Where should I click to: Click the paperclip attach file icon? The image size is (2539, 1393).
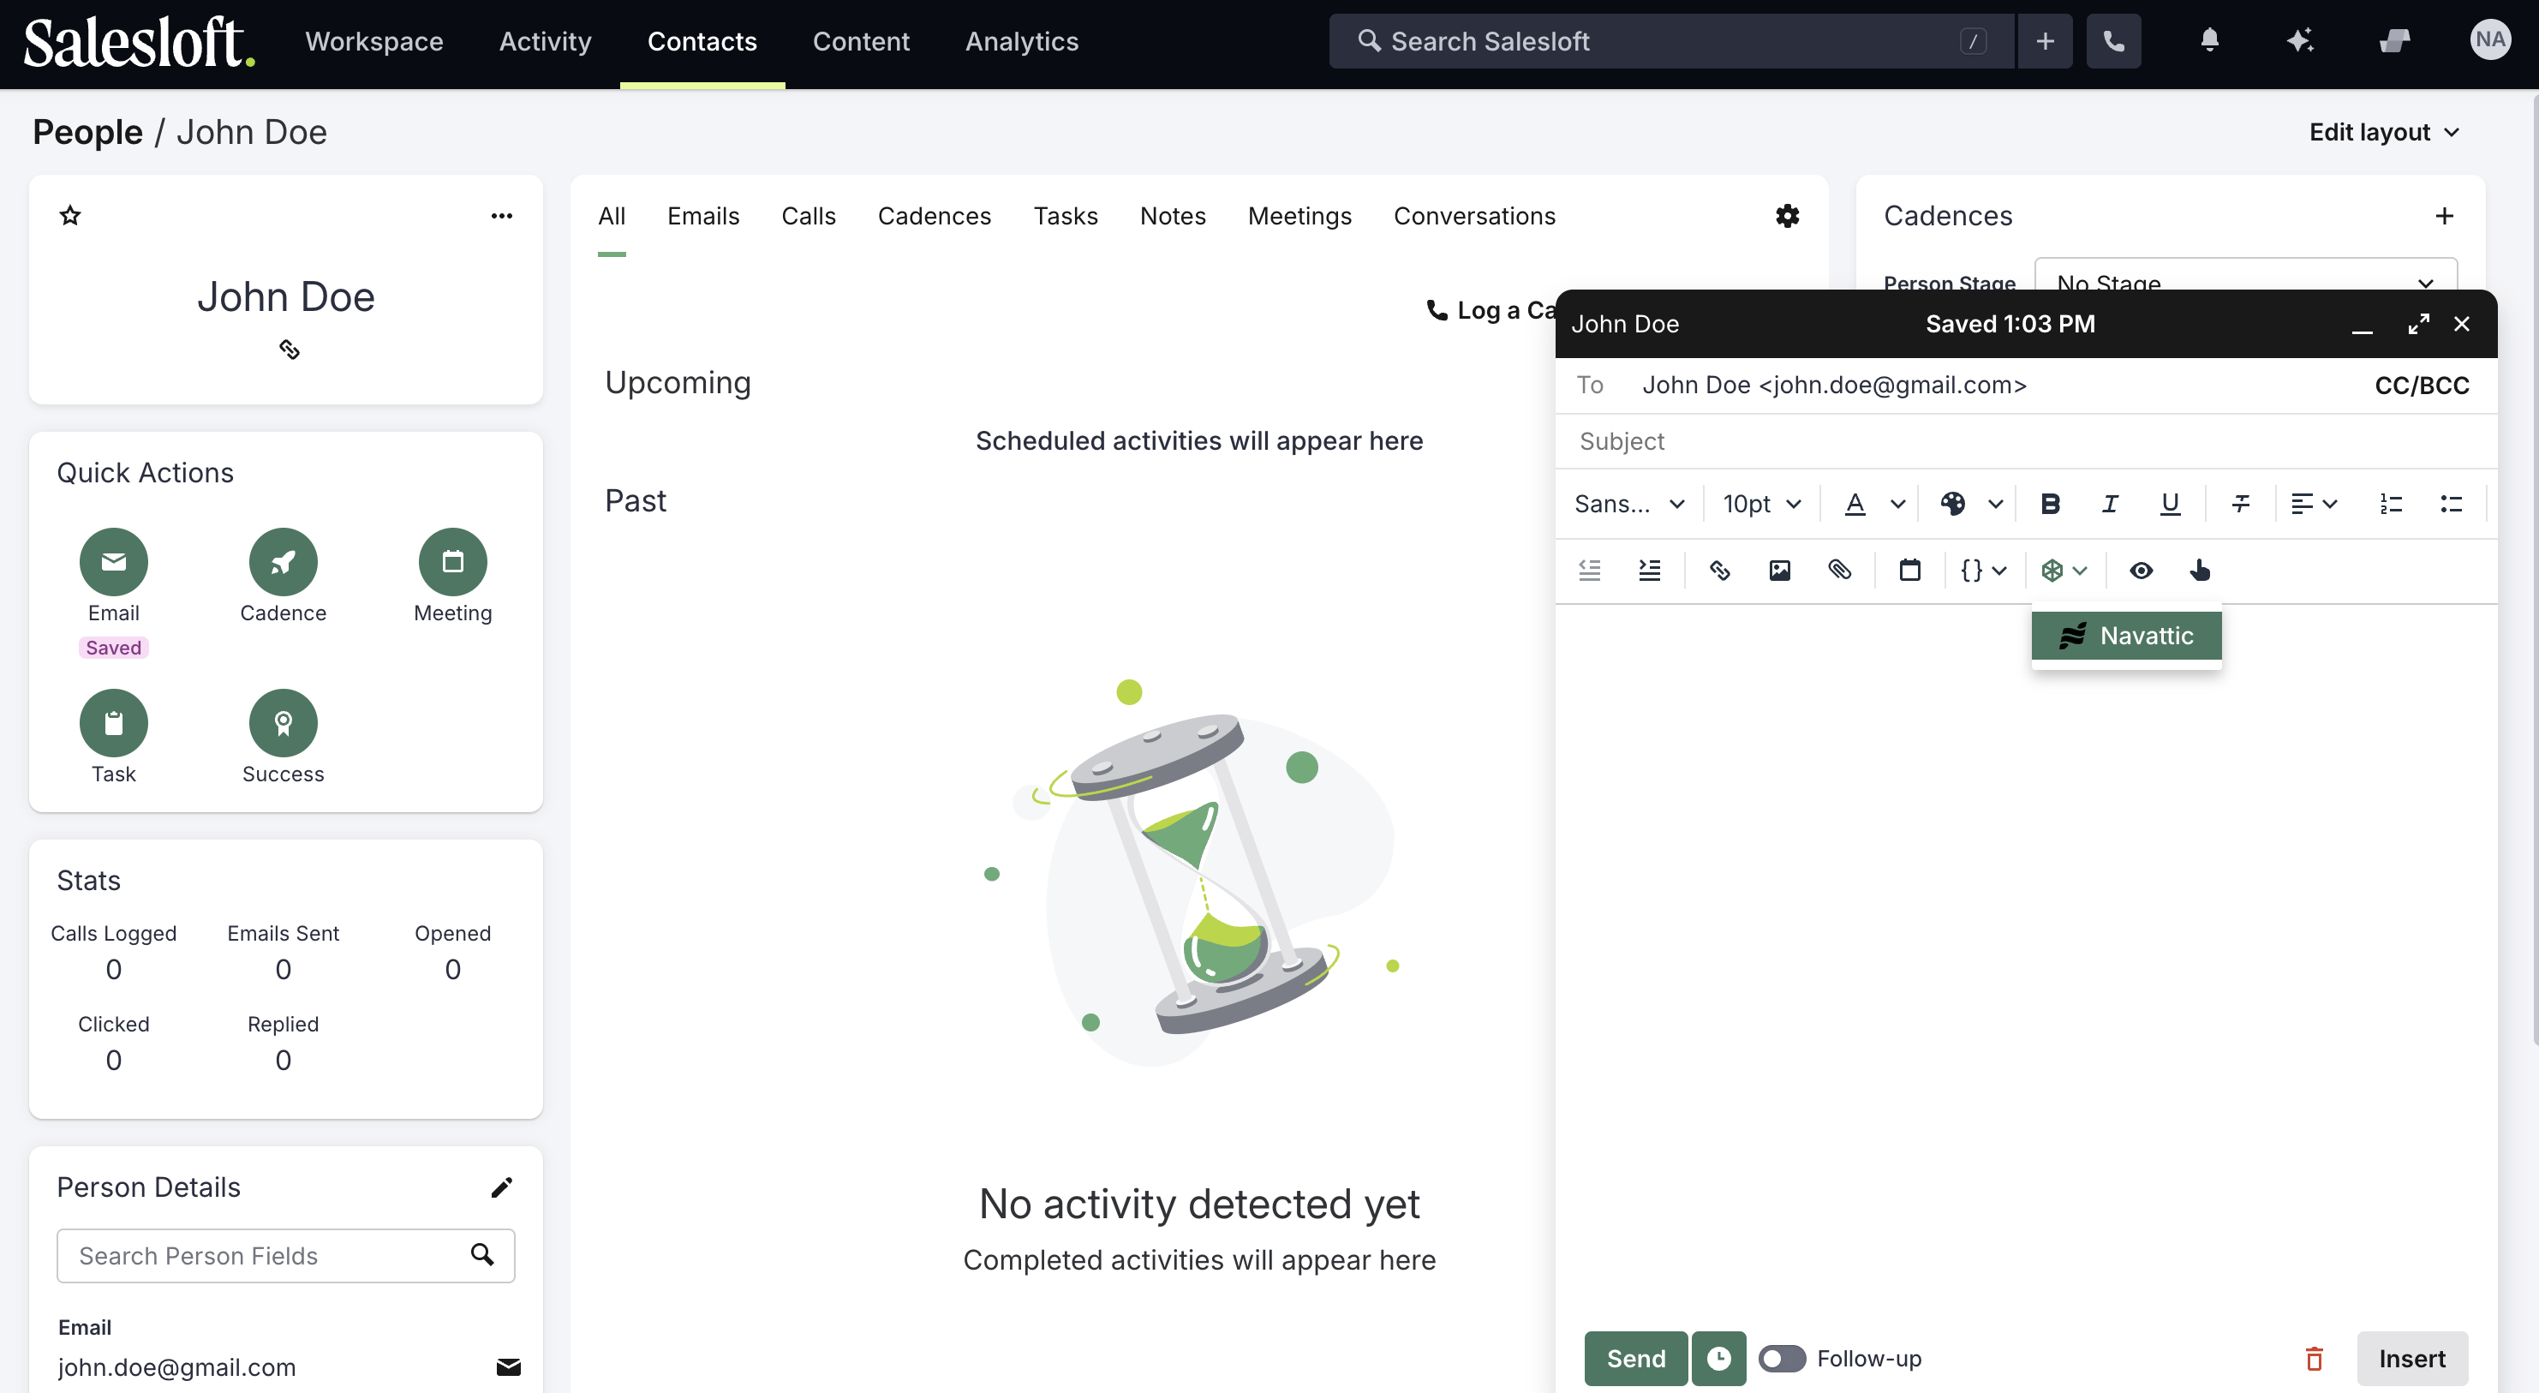pos(1839,570)
